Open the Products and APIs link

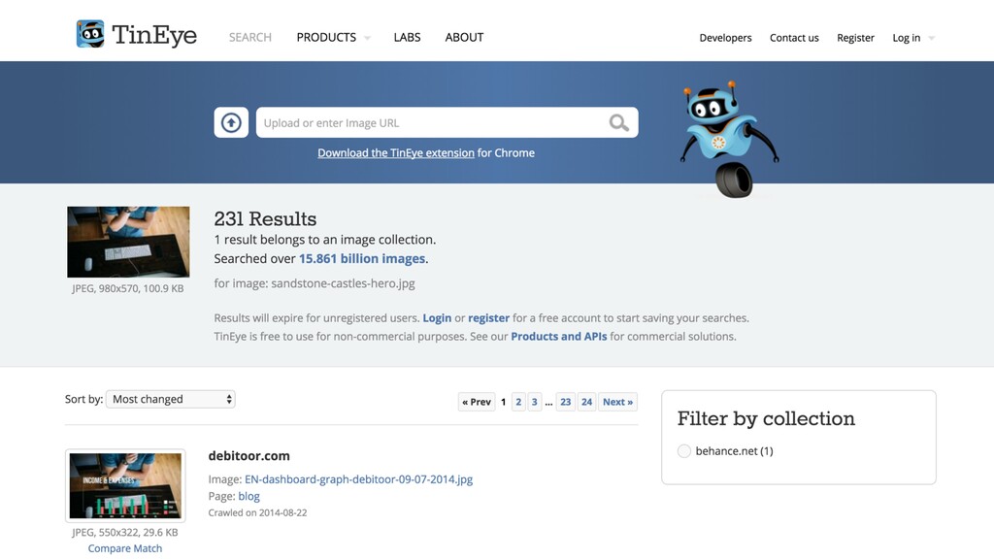(x=558, y=336)
